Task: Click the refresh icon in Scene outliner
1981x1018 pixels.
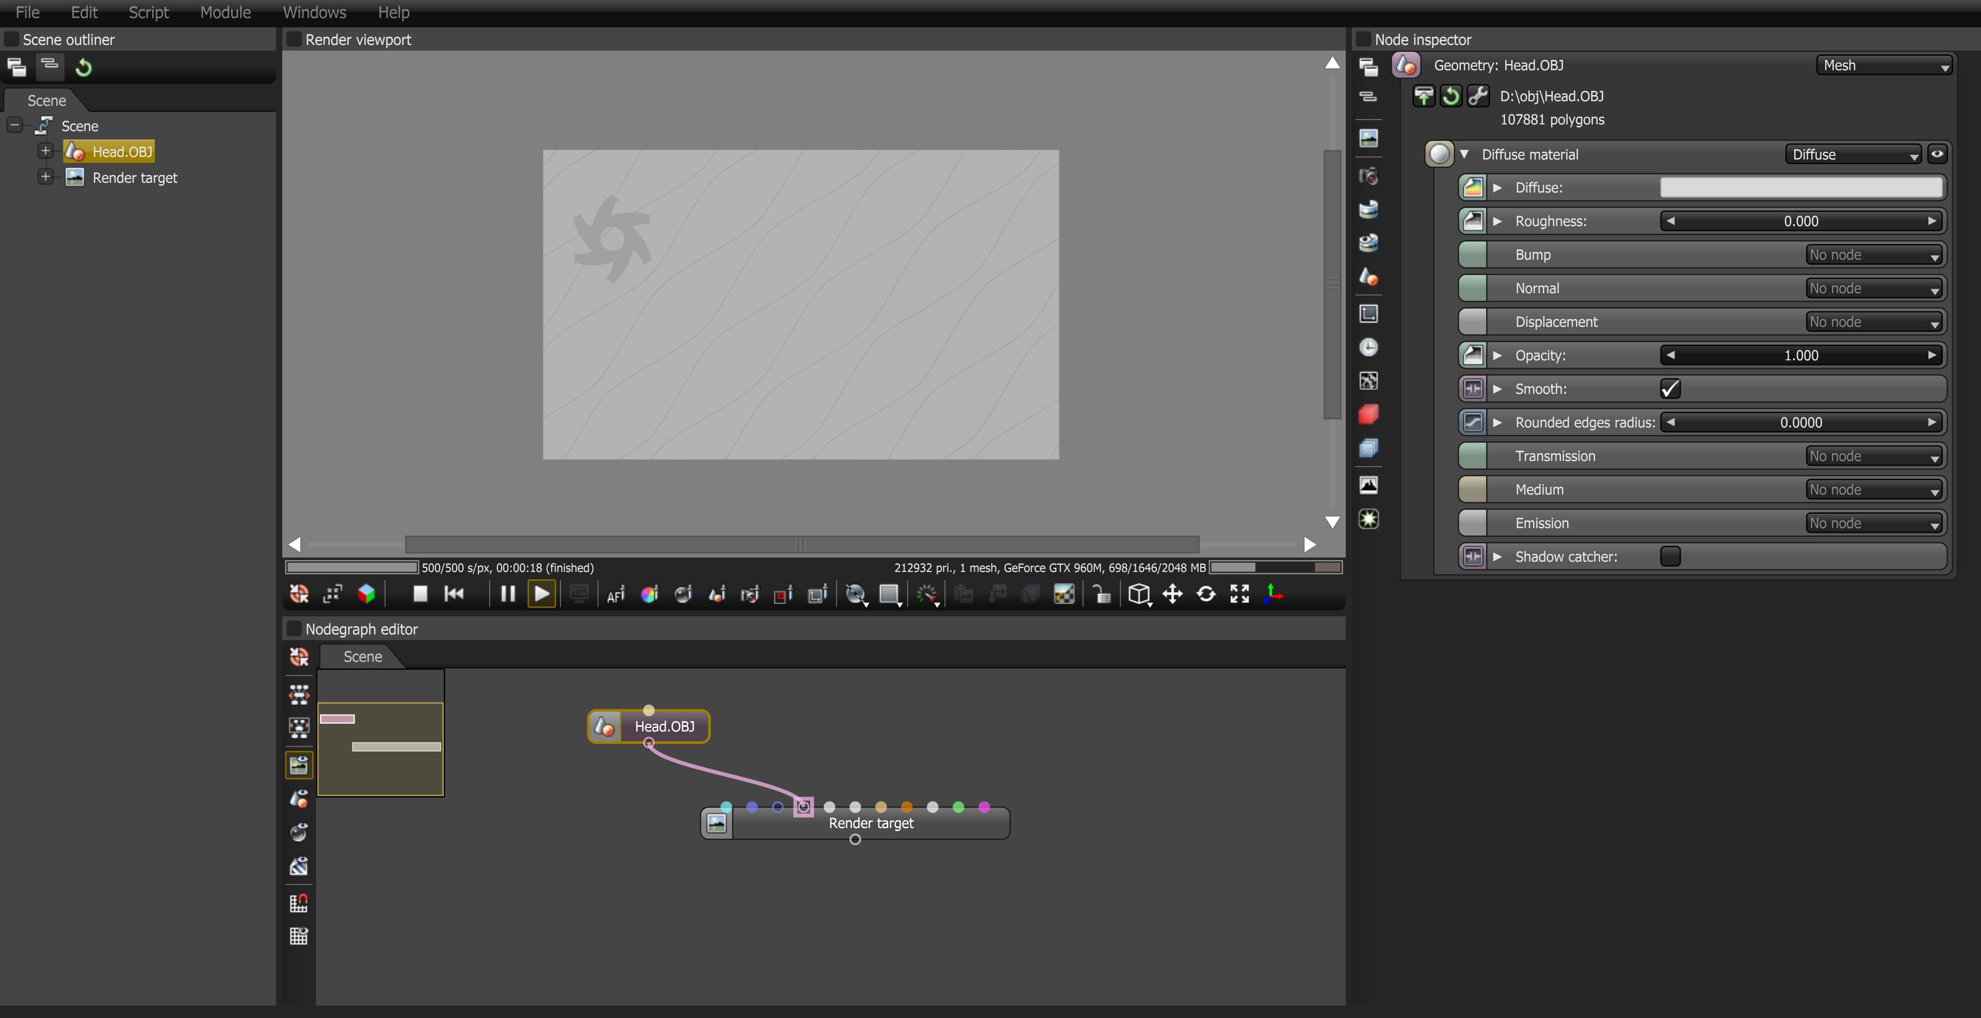Action: tap(84, 68)
